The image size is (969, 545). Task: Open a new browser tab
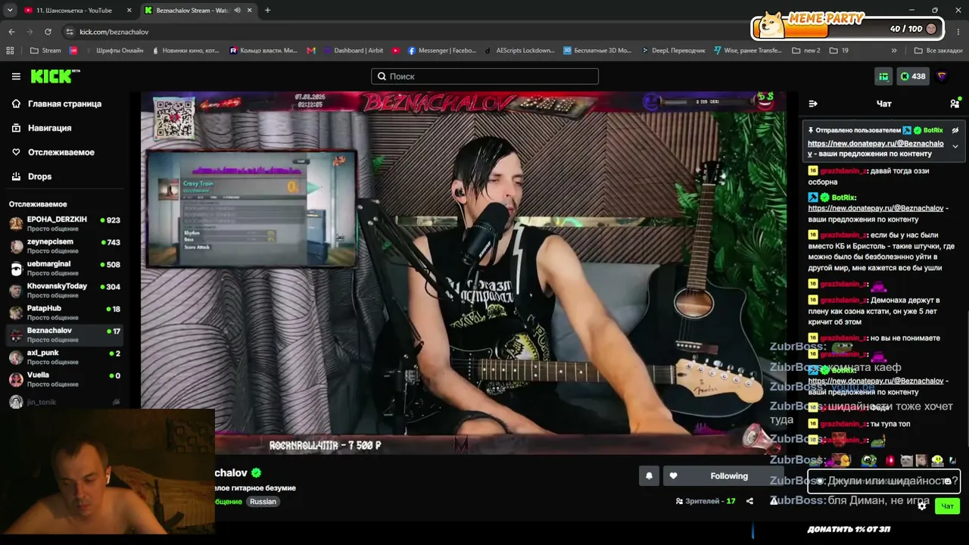click(267, 11)
